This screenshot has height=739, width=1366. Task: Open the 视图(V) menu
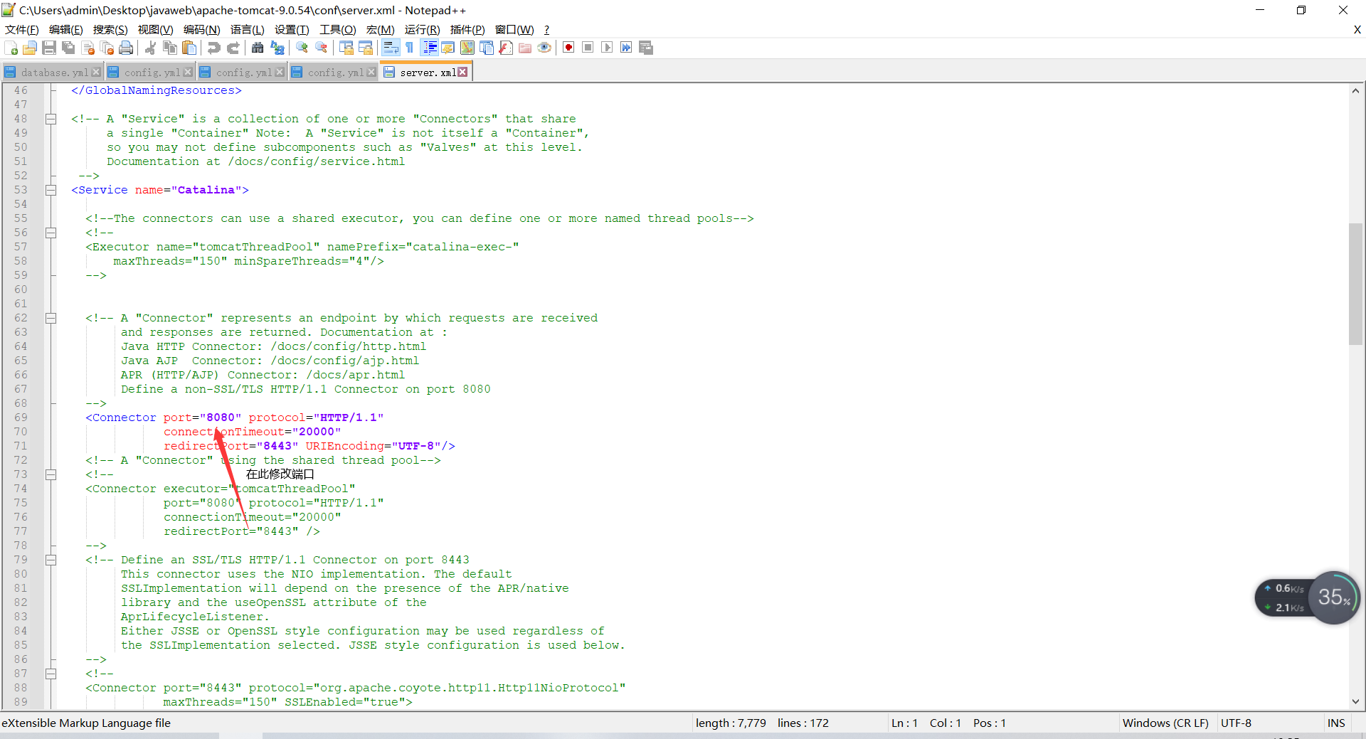click(x=155, y=29)
